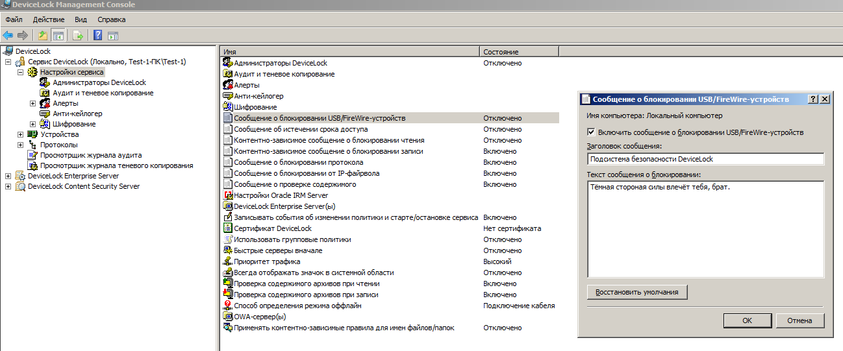Select Проверка содержимого архивов при записи row
843x351 pixels.
click(390, 295)
